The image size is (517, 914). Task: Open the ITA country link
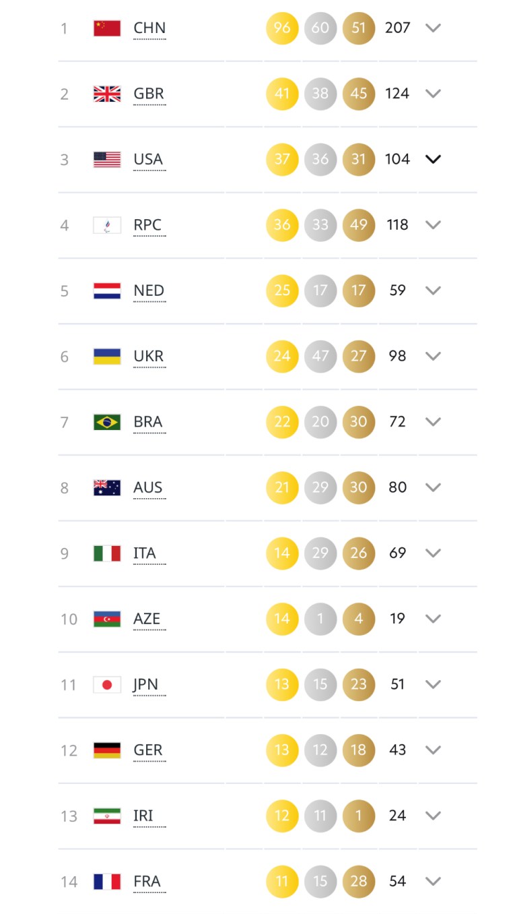(x=145, y=553)
